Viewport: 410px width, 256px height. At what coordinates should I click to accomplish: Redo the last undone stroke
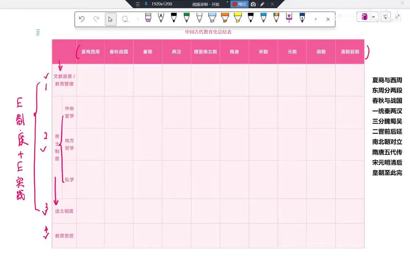[96, 19]
